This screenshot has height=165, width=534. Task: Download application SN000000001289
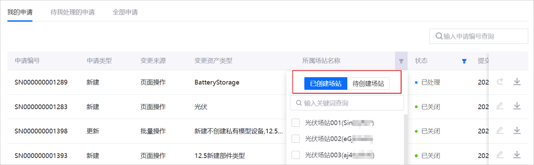[517, 82]
